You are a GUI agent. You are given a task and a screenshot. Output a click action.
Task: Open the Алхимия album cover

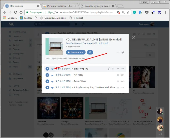(x=48, y=108)
